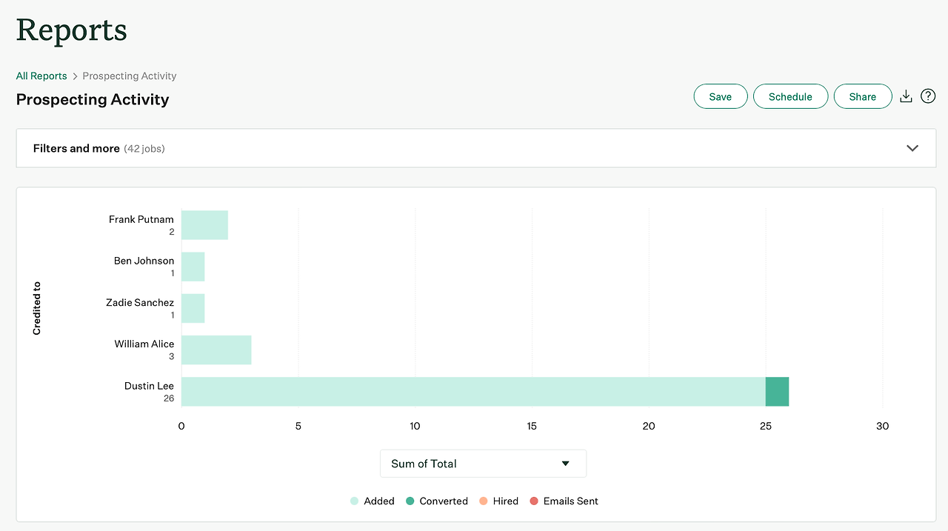Schedule this report

[x=790, y=96]
